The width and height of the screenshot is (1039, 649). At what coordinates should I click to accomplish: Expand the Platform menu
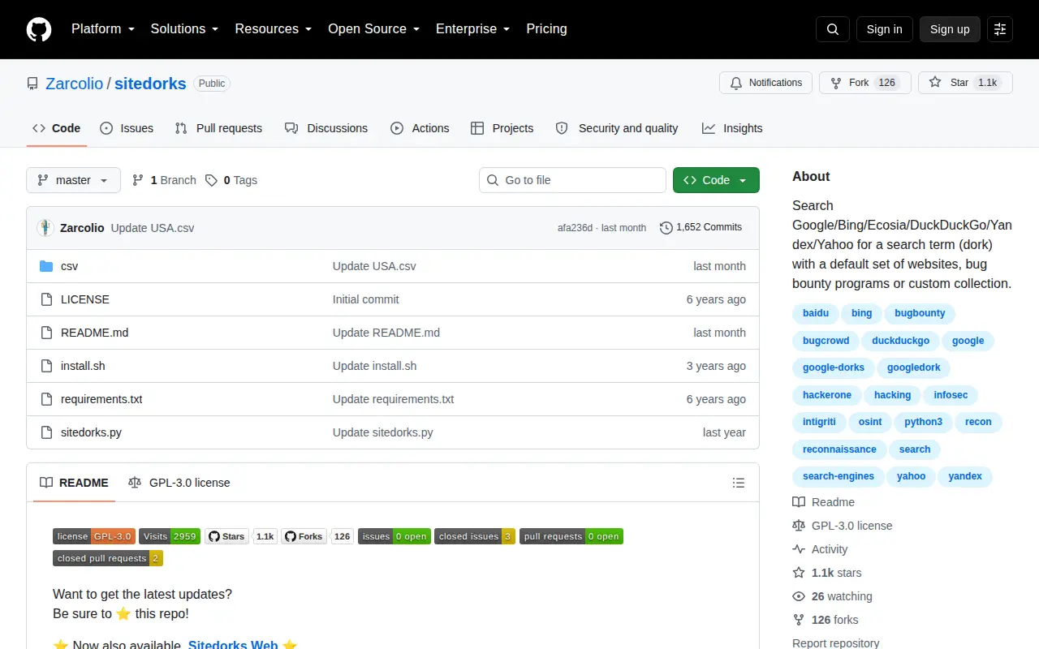[x=102, y=29]
